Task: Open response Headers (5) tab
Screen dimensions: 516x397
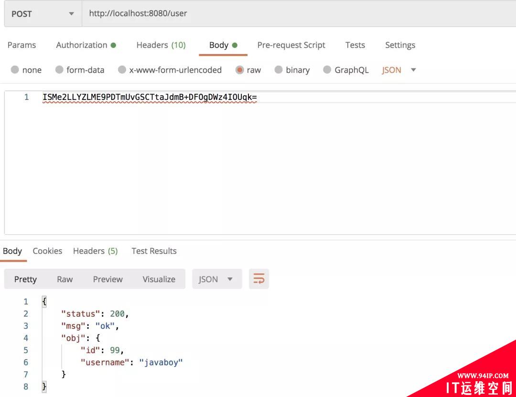Action: (96, 251)
